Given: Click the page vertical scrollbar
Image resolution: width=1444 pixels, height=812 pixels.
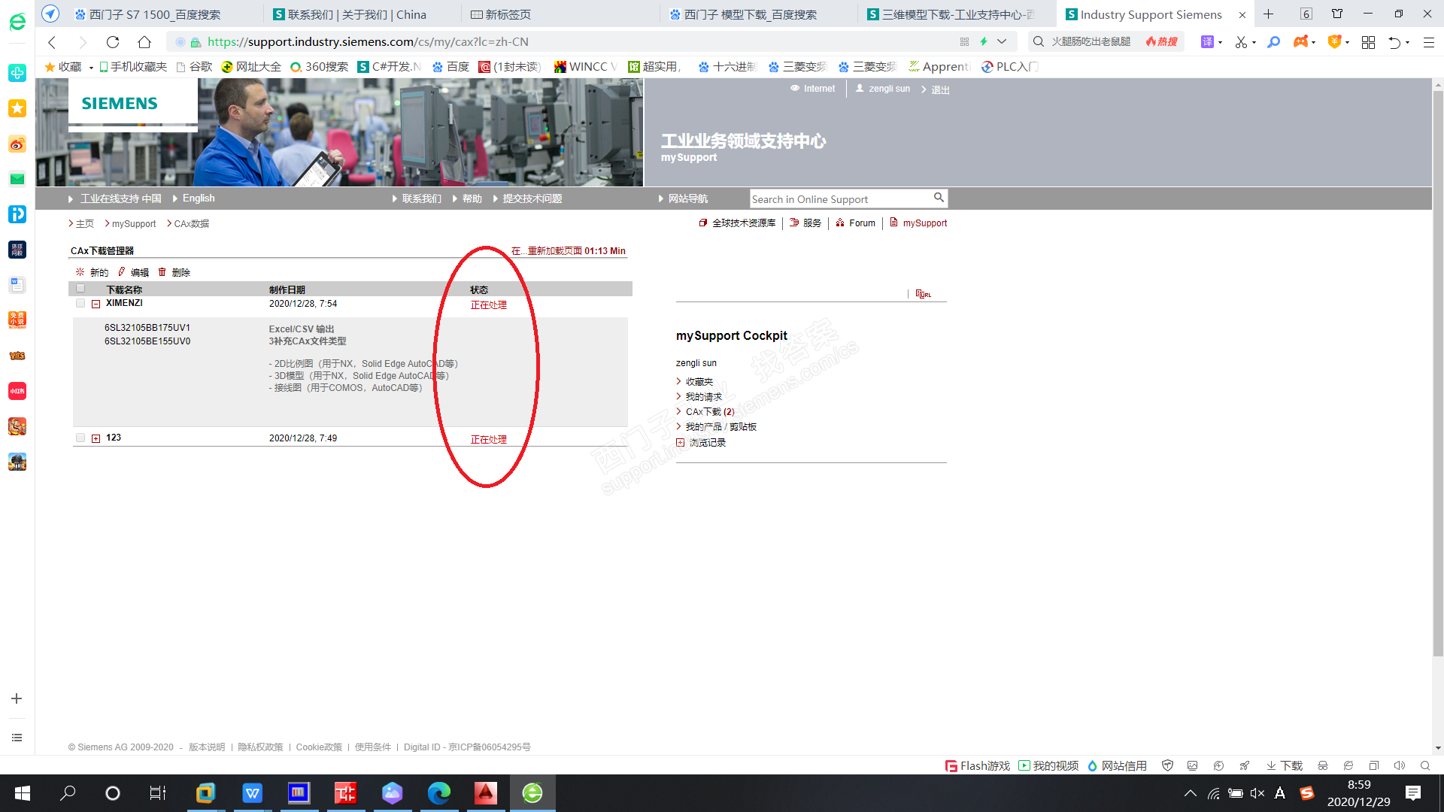Looking at the screenshot, I should pos(1437,376).
